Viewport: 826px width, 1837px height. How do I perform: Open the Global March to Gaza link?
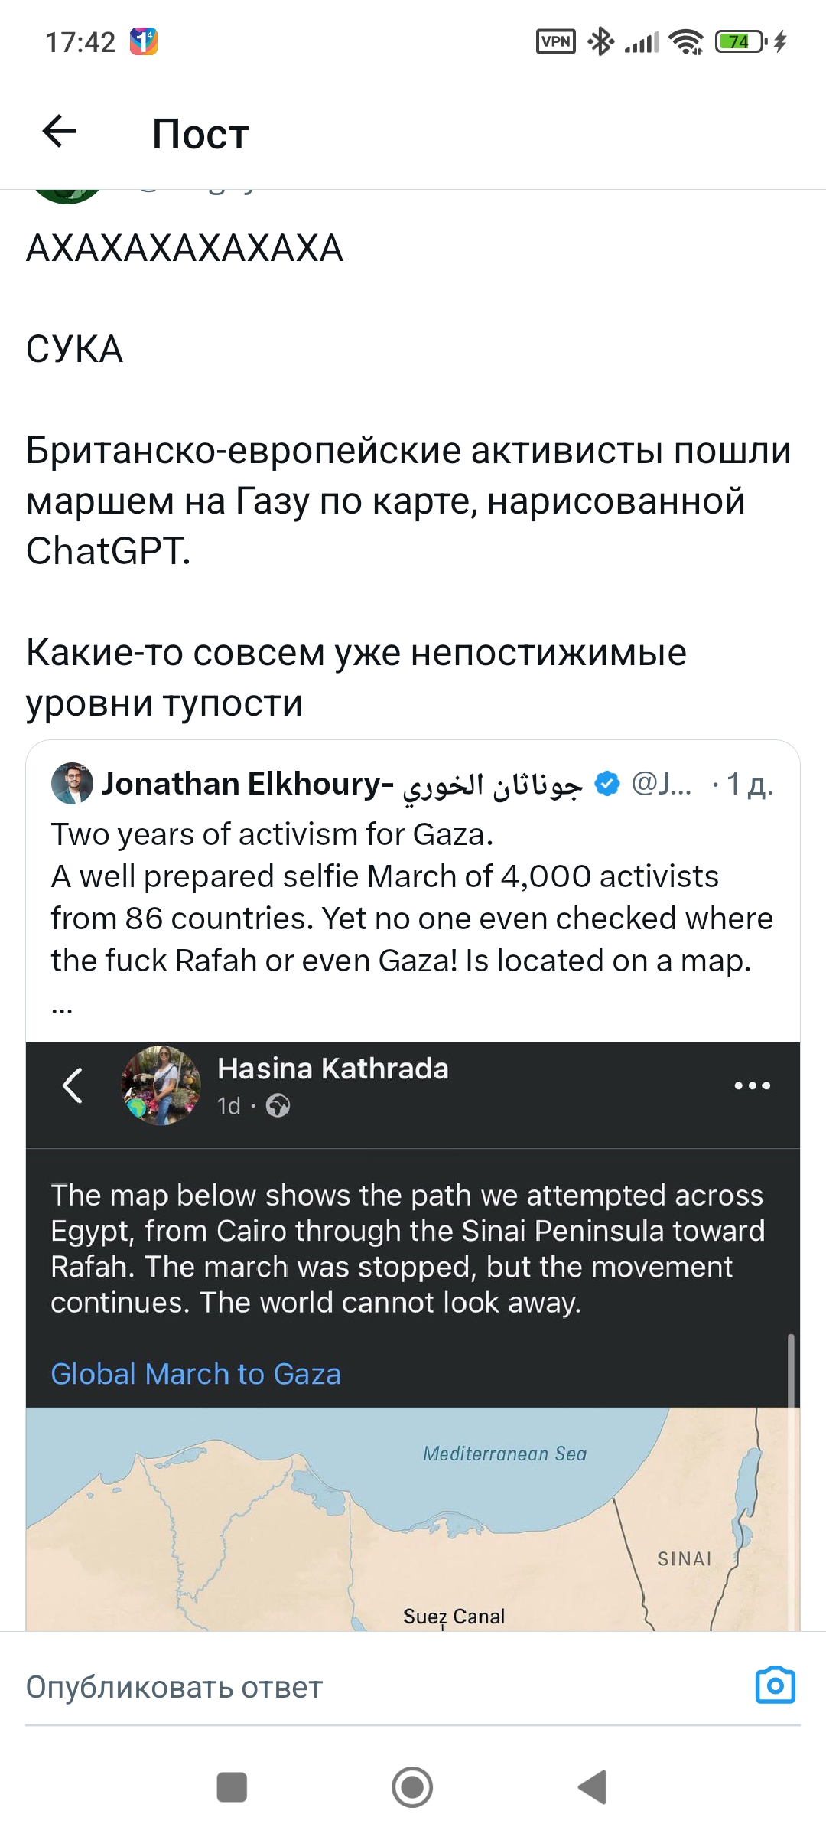coord(196,1374)
